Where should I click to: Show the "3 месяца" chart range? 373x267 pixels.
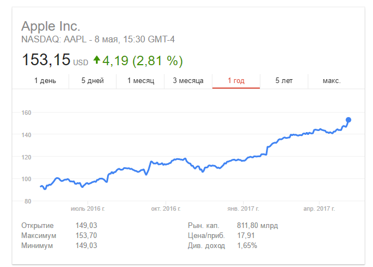[188, 81]
